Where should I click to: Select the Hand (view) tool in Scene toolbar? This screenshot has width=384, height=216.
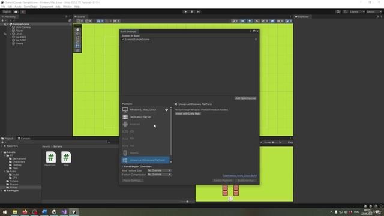tap(77, 29)
